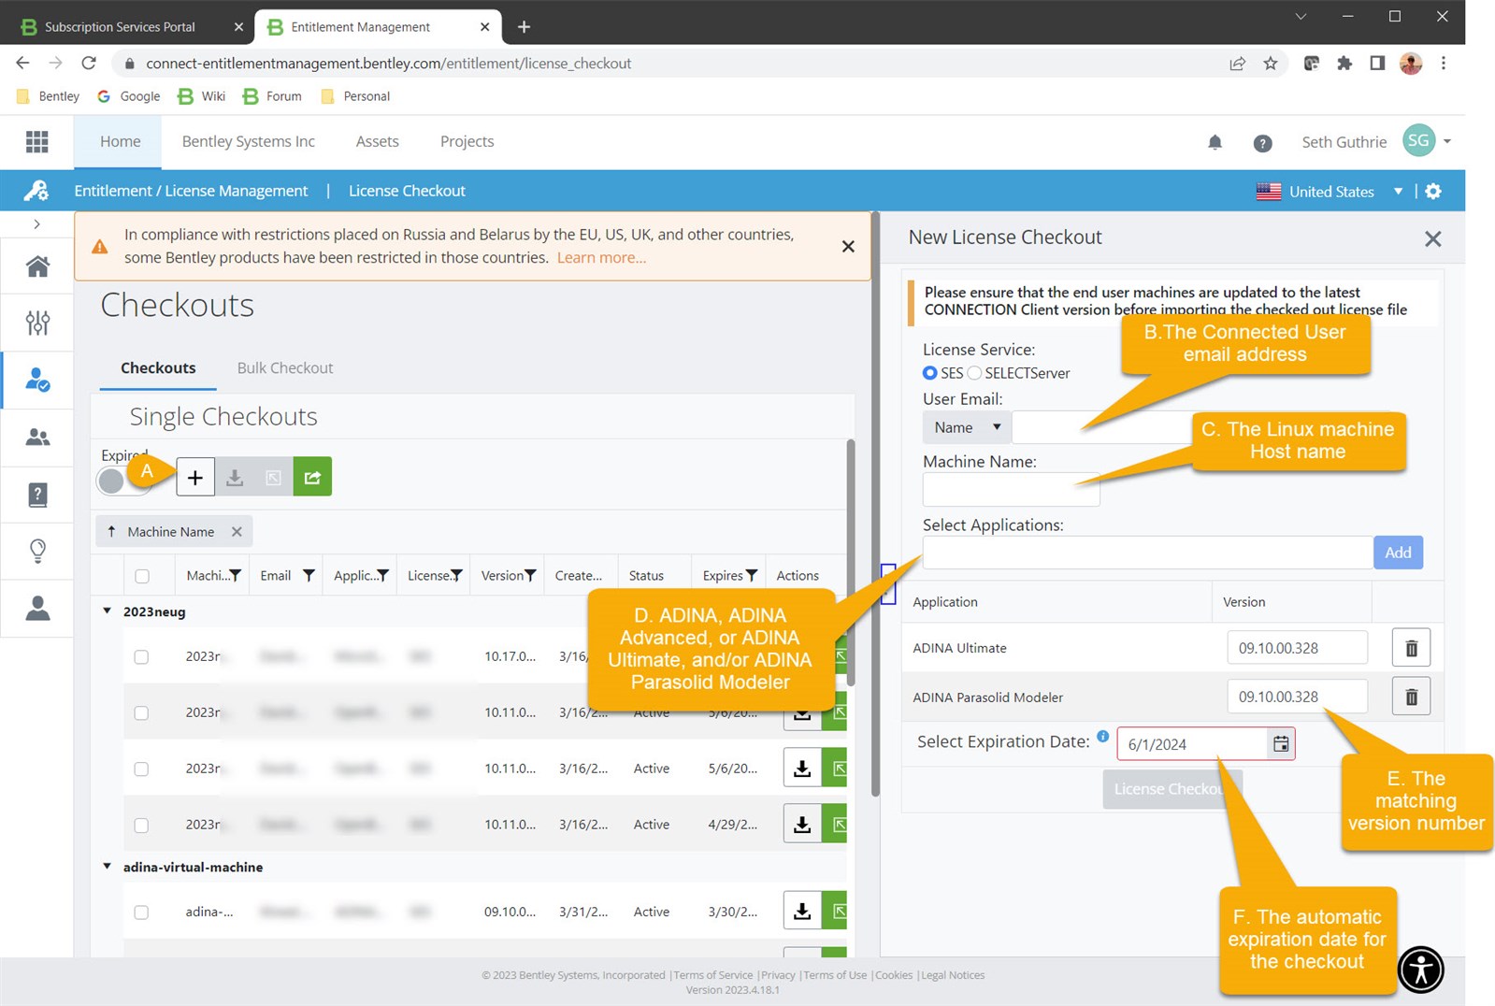
Task: Delete ADINA Ultimate application with trash icon
Action: pyautogui.click(x=1411, y=648)
